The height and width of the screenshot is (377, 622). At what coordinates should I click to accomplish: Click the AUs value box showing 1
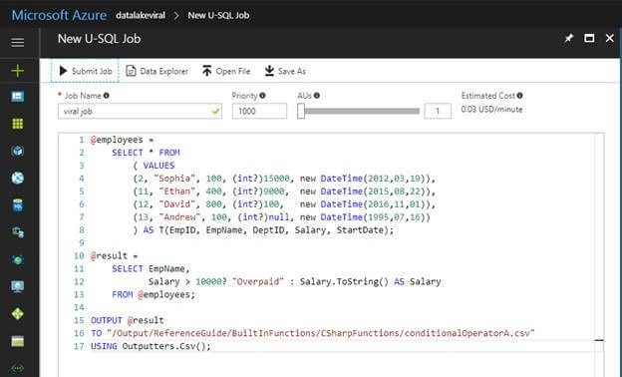tap(438, 111)
